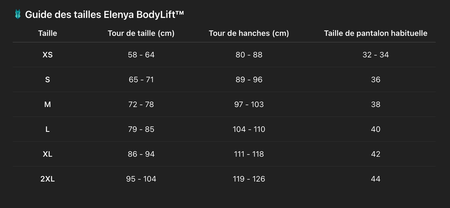
Task: Select the 2XL size row label
Action: 47,179
